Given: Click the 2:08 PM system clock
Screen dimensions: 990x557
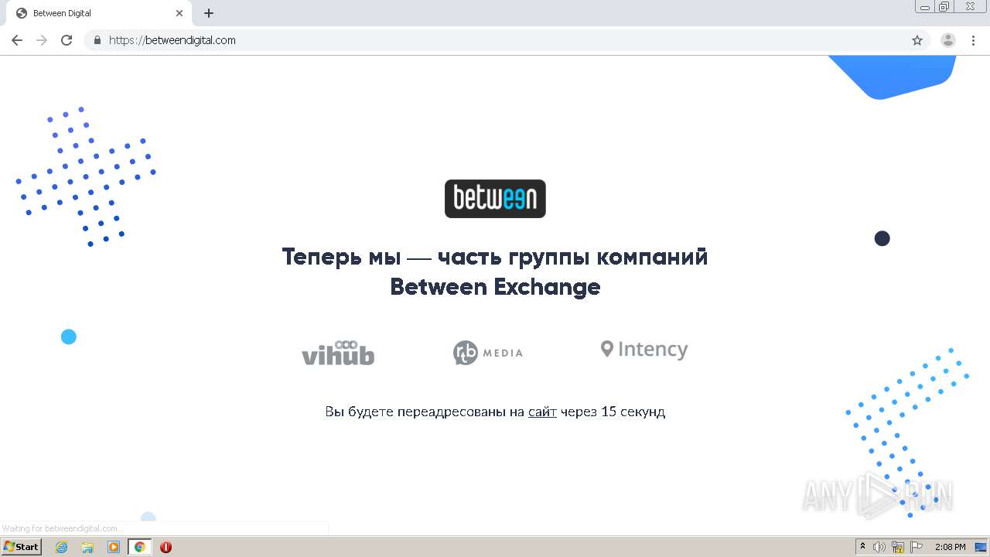Looking at the screenshot, I should 950,547.
